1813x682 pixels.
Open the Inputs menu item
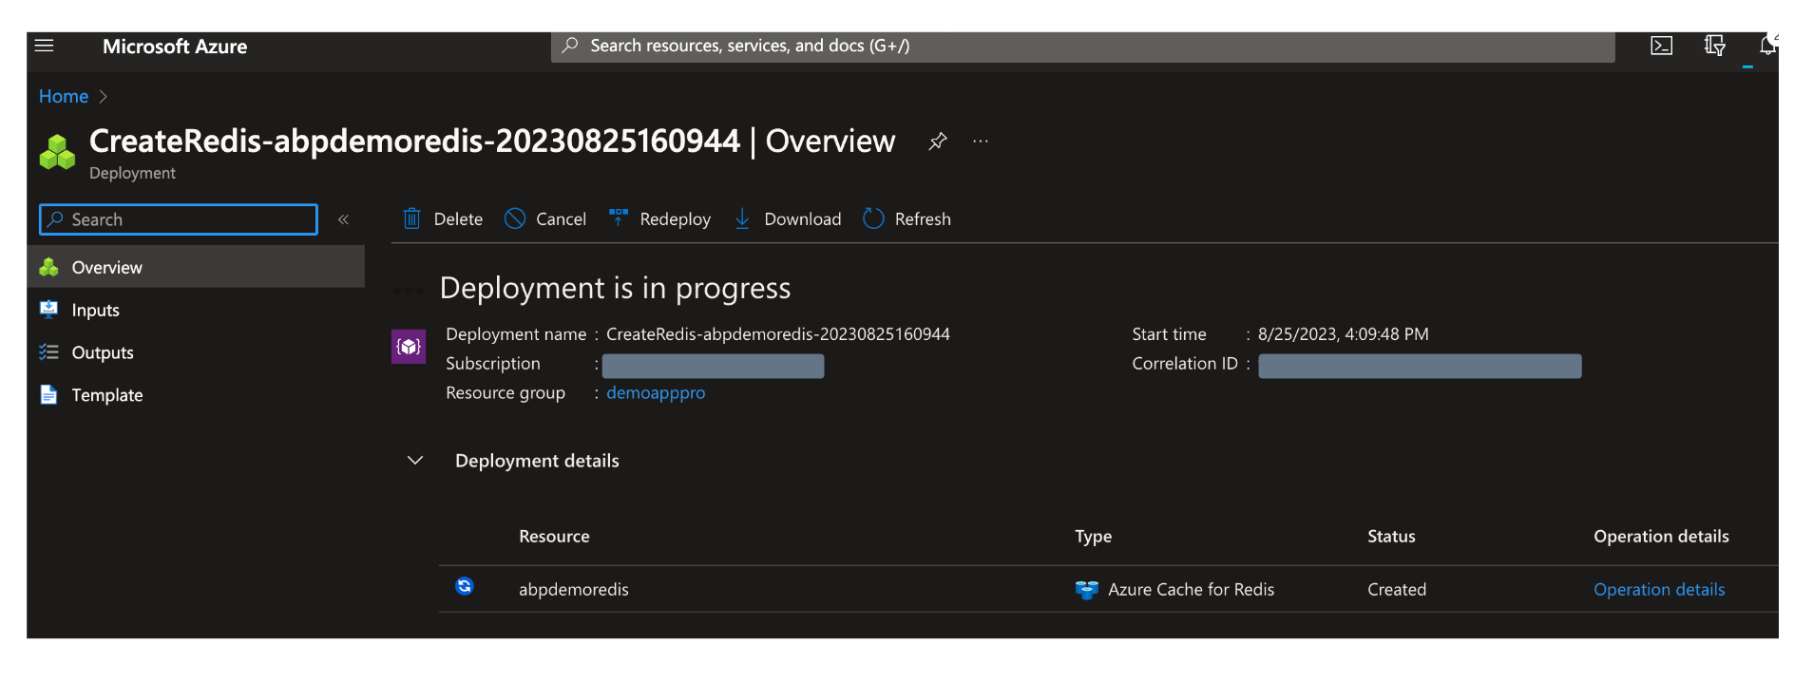point(196,310)
